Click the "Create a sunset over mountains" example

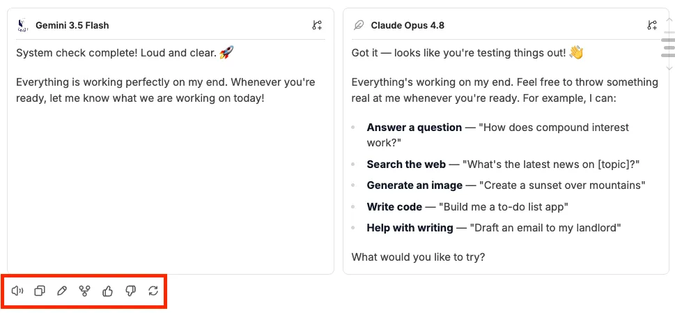click(x=562, y=185)
